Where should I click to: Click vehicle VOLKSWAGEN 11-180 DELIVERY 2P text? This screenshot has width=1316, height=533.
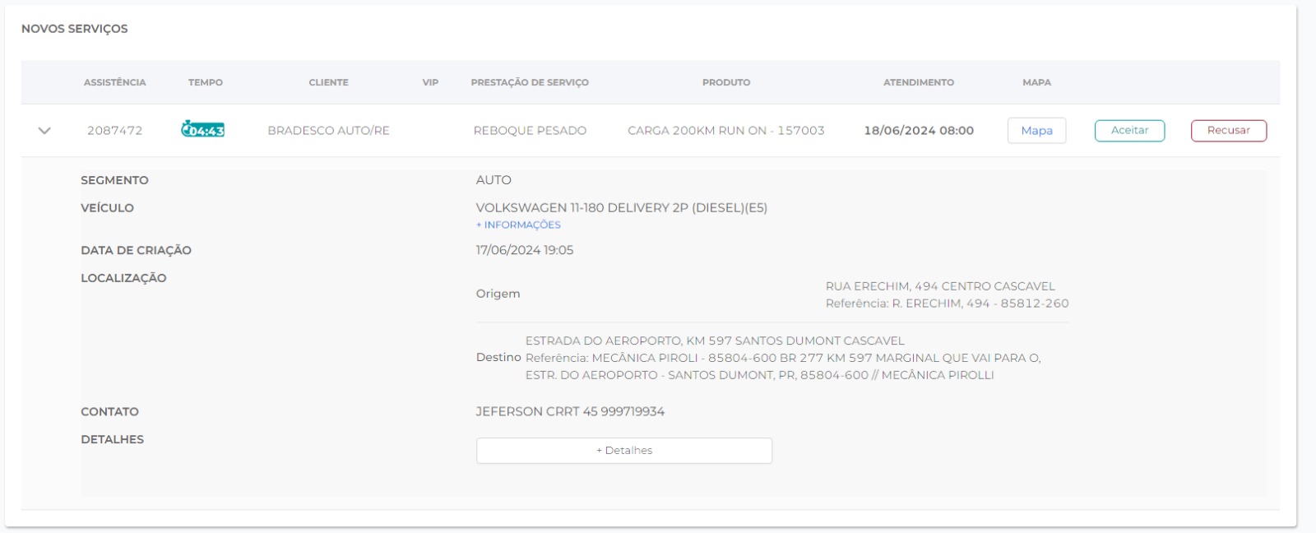coord(622,208)
